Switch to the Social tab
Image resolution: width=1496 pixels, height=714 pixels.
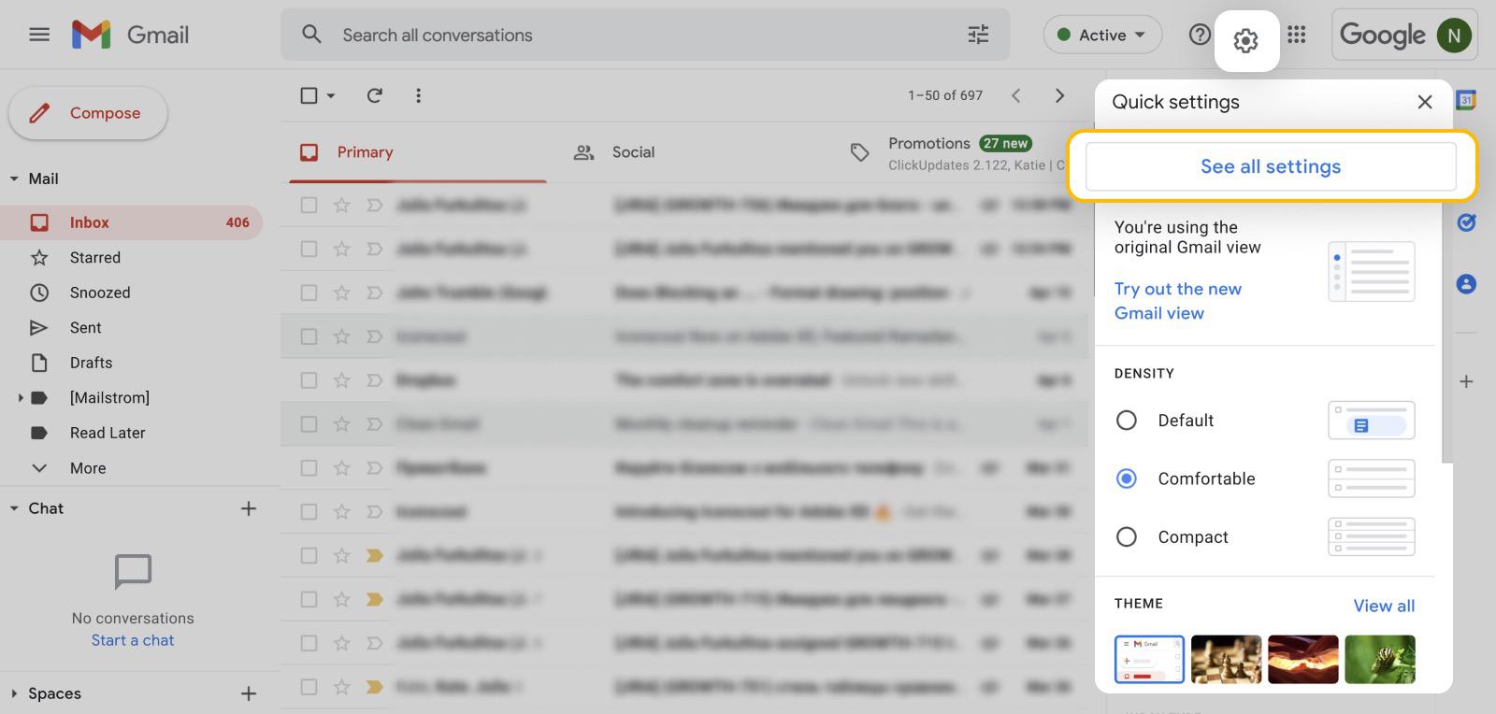click(x=632, y=152)
